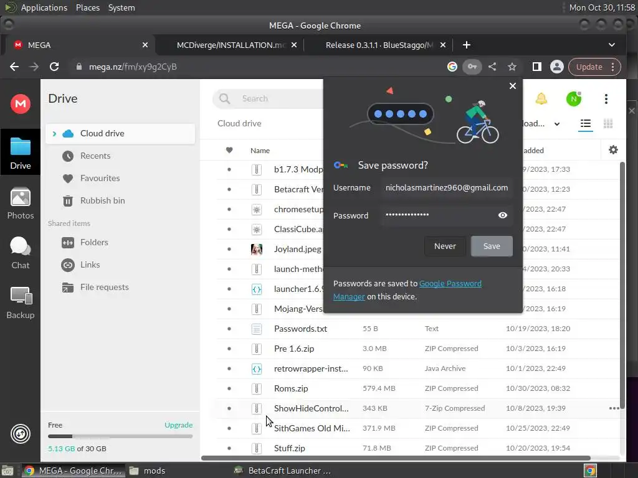Viewport: 638px width, 478px height.
Task: Click the address bar URL mega.nz
Action: (133, 67)
